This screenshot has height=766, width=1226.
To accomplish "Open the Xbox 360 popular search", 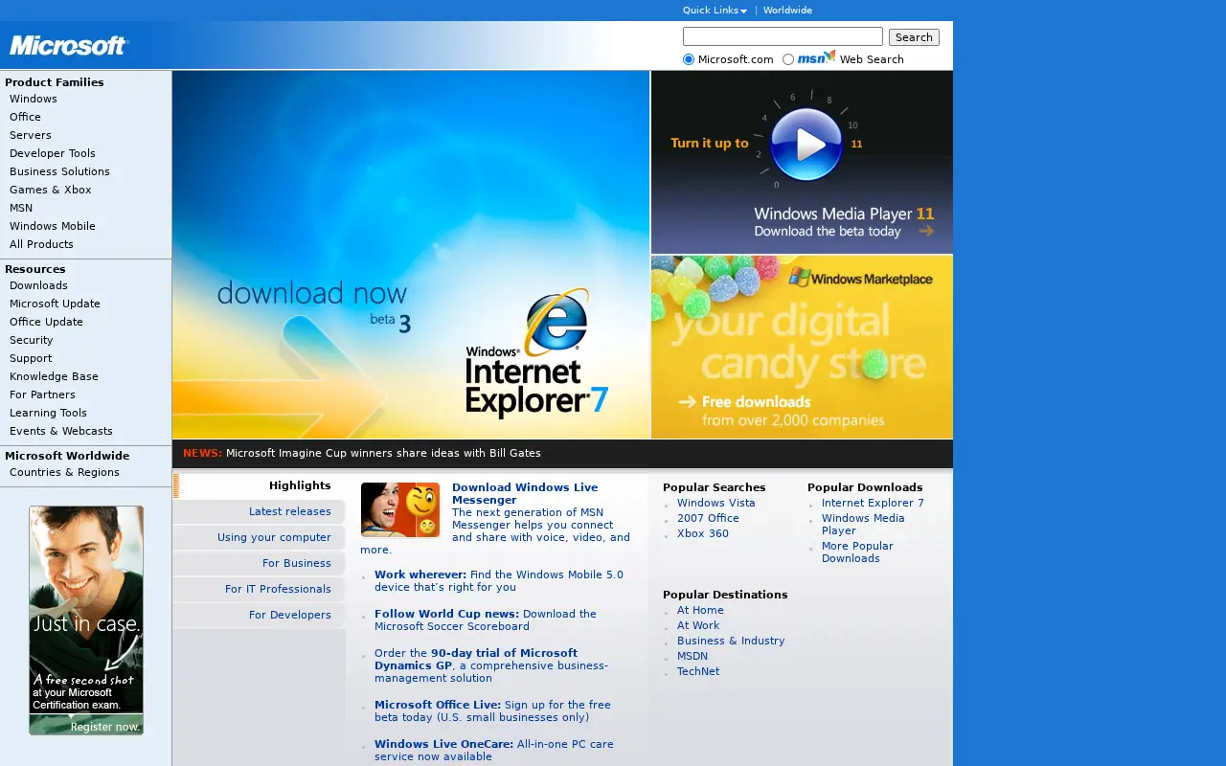I will pyautogui.click(x=702, y=533).
